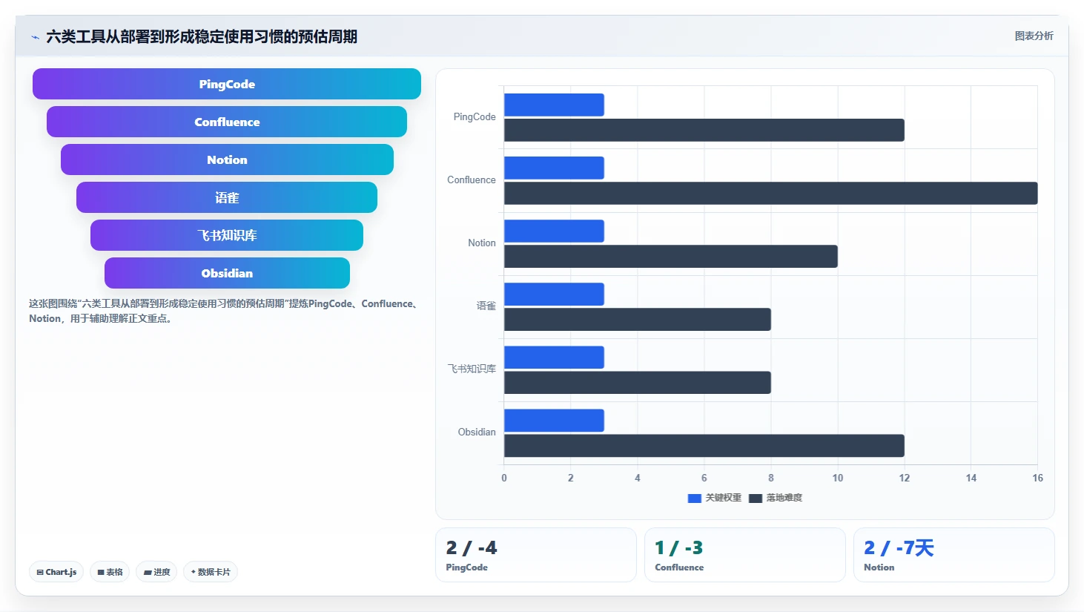Click Obsidian's dark 落地难度 bar
This screenshot has width=1084, height=612.
tap(704, 445)
